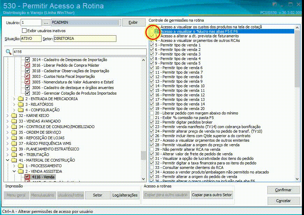Click Copiar para outro Setor
Viewport: 304px width, 215px height.
click(212, 195)
